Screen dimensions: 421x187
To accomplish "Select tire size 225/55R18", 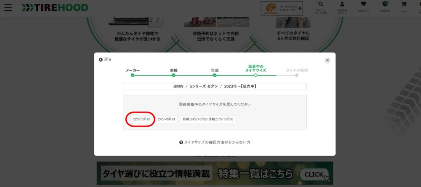I will pos(141,119).
